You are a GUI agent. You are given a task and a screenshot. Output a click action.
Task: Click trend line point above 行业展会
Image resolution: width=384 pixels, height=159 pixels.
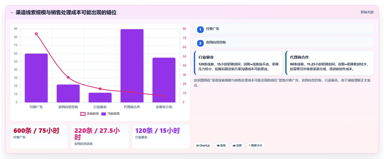click(100, 89)
